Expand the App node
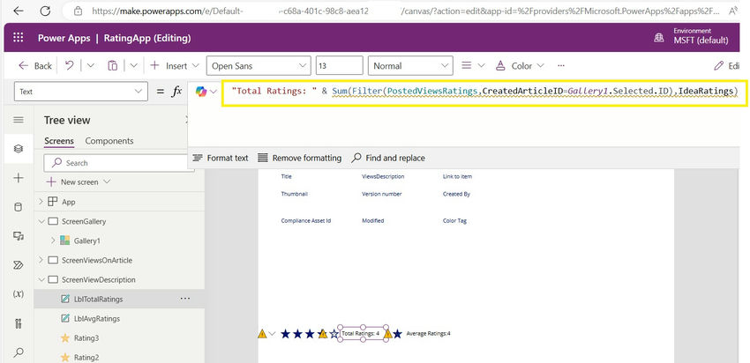This screenshot has width=750, height=363. pyautogui.click(x=41, y=202)
